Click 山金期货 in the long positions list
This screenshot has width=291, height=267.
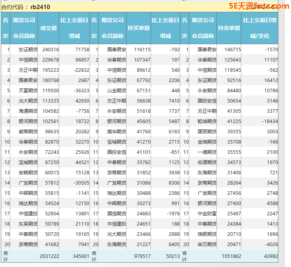click(117, 91)
